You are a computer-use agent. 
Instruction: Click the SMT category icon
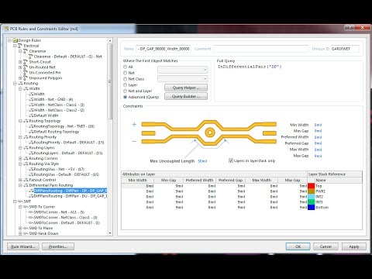point(20,201)
